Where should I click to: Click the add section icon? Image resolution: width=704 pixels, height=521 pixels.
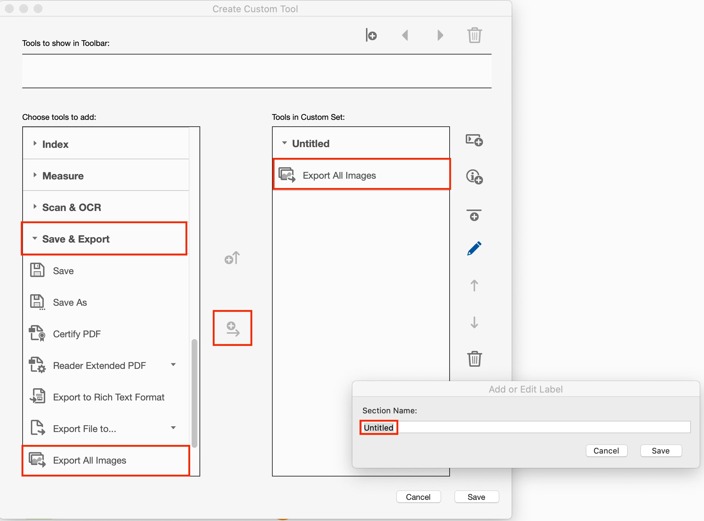[x=474, y=140]
